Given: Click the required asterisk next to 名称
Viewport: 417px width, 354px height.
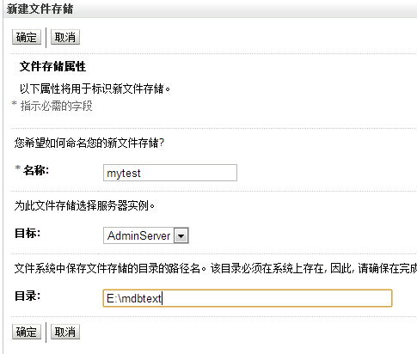Looking at the screenshot, I should click(18, 168).
